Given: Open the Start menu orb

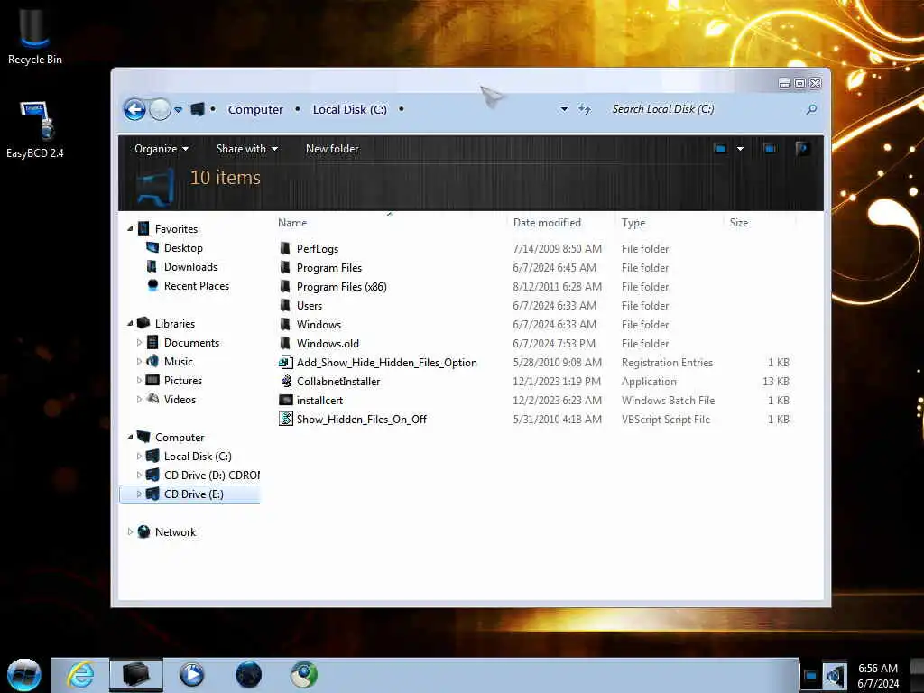Looking at the screenshot, I should click(x=24, y=675).
